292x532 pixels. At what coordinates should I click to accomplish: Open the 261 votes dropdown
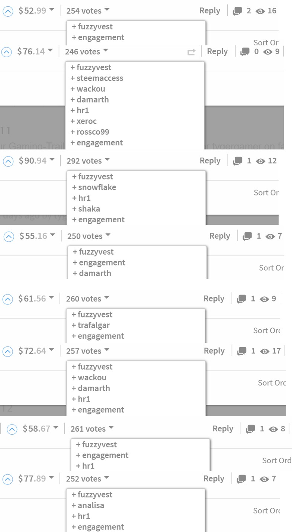pyautogui.click(x=92, y=429)
